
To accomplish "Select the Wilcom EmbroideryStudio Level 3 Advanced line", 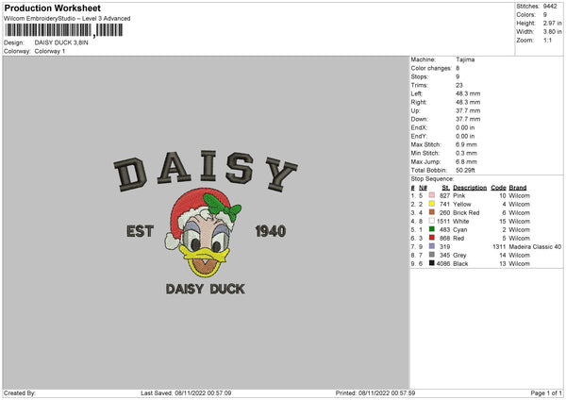I will click(x=67, y=19).
